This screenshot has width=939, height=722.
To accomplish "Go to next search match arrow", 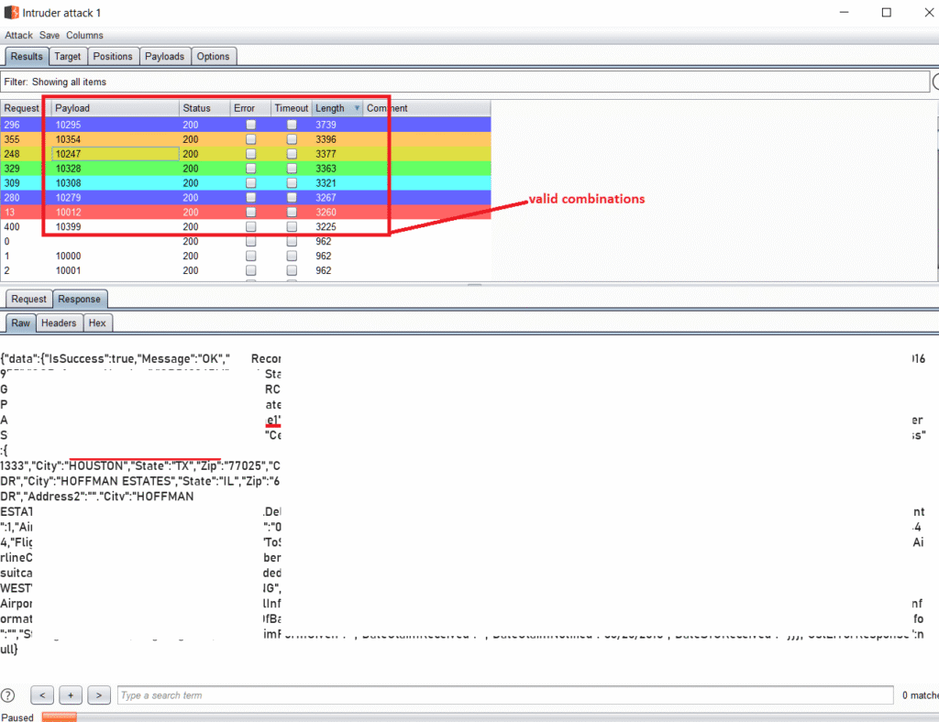I will click(x=99, y=695).
